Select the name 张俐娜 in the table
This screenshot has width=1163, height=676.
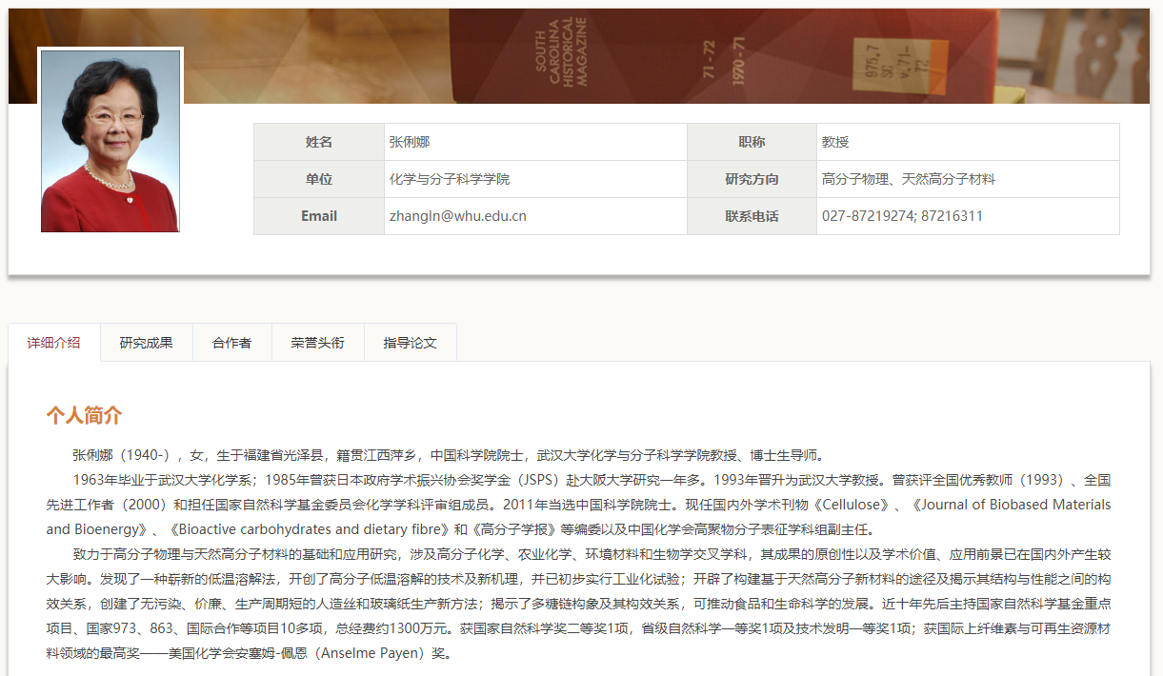416,141
